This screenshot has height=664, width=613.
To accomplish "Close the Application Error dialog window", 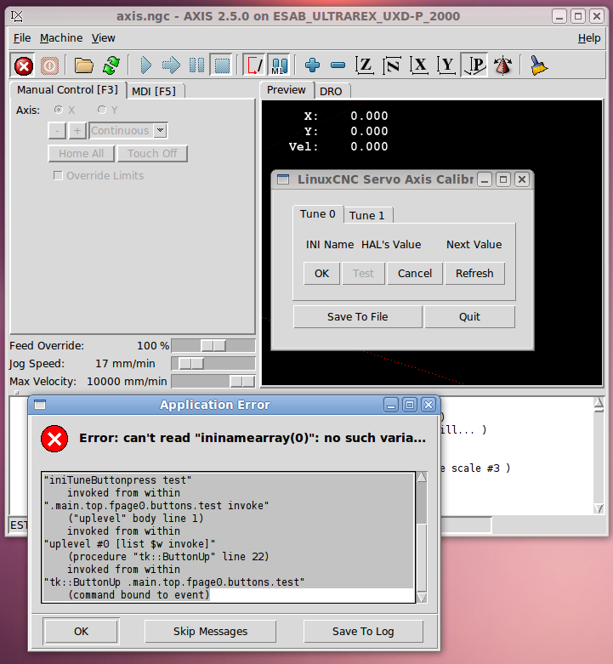I will pos(429,405).
